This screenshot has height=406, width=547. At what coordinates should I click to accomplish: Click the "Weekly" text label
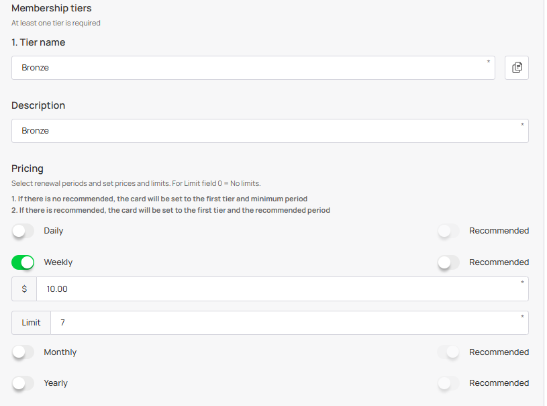tap(58, 262)
